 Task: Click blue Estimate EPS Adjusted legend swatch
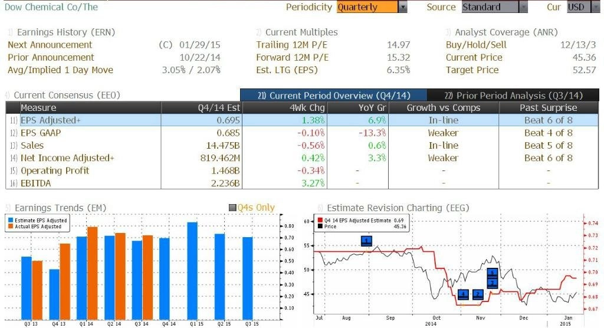click(x=11, y=221)
